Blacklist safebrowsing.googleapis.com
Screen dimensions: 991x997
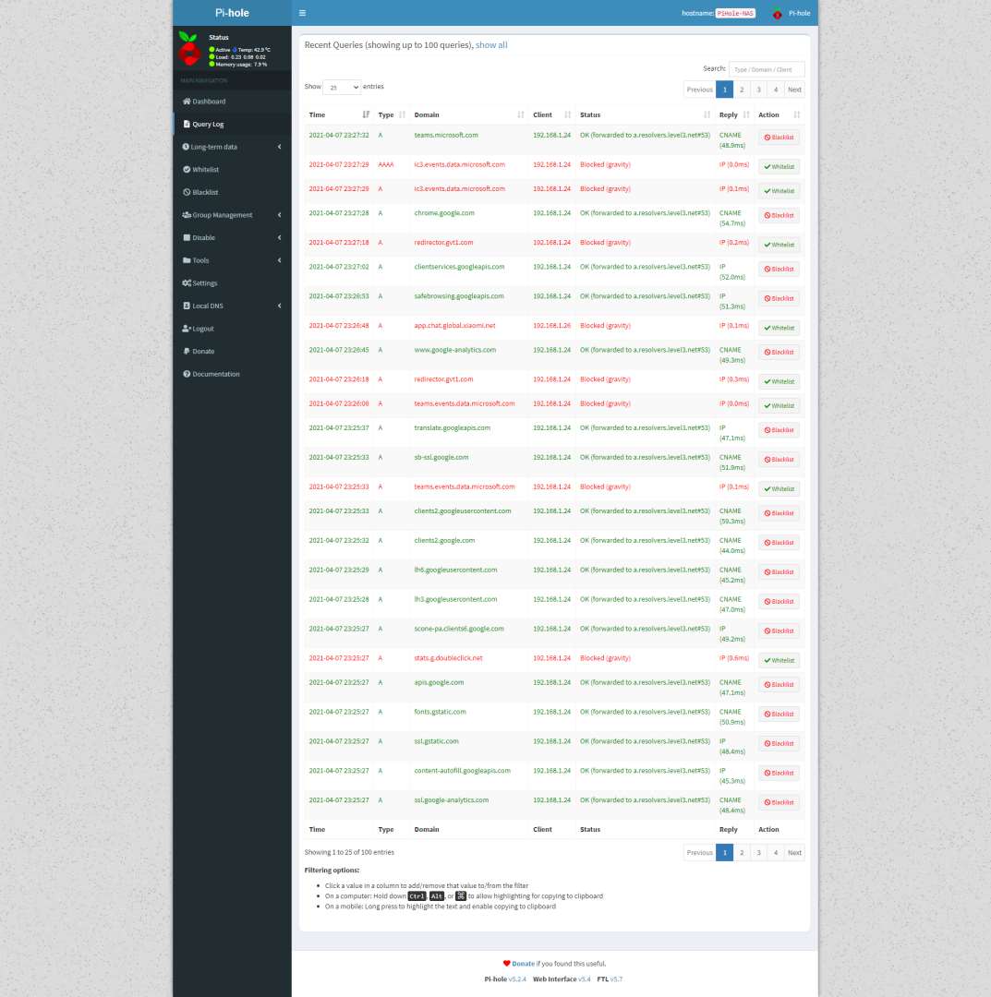point(779,298)
